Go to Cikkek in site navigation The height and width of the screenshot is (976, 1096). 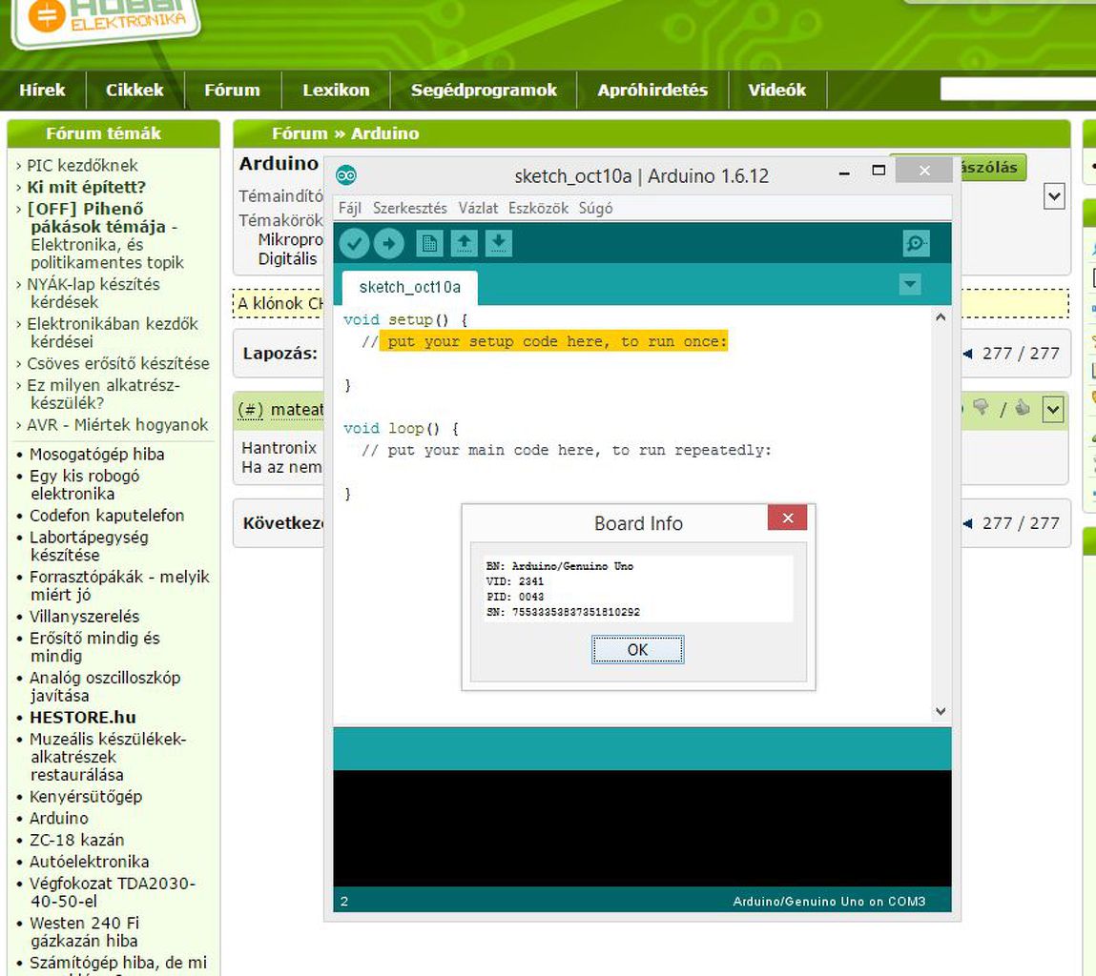tap(134, 91)
